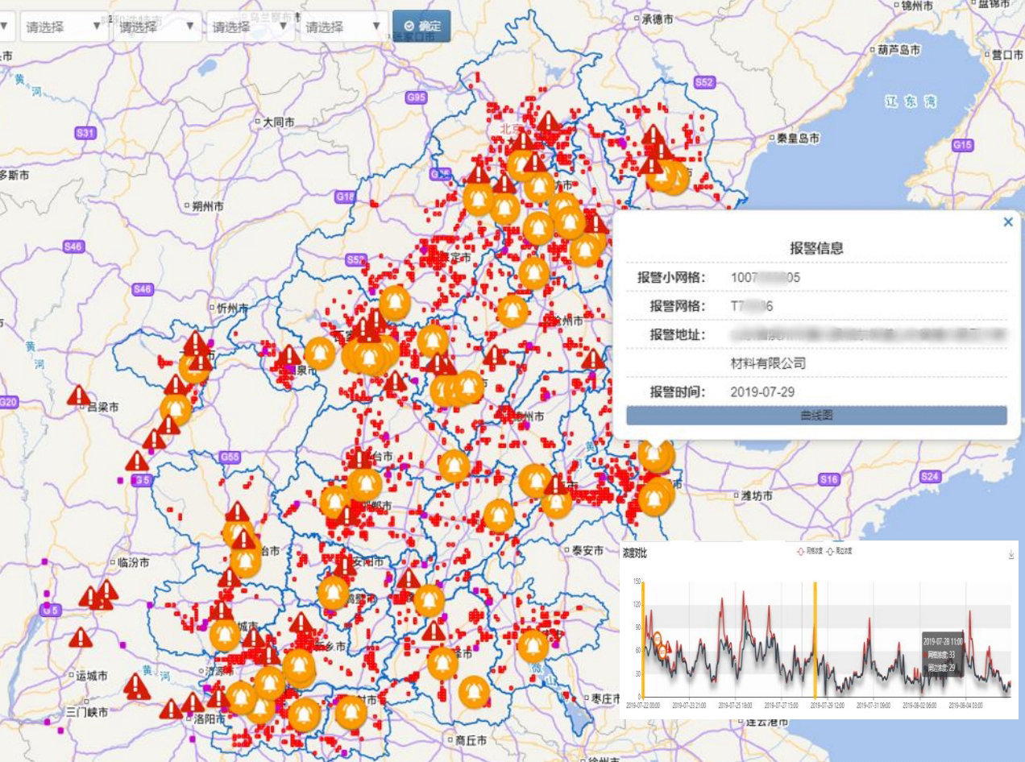Select the warning triangle above the 北京 label

(549, 122)
